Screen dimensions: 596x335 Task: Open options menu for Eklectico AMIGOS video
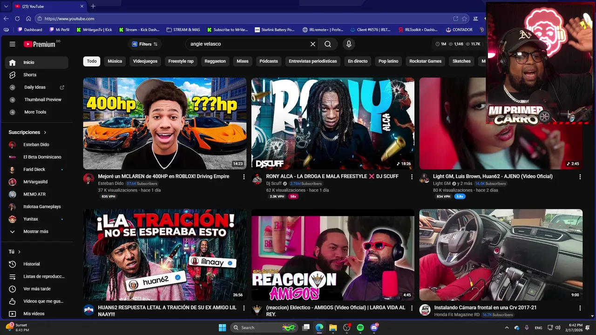coord(412,308)
